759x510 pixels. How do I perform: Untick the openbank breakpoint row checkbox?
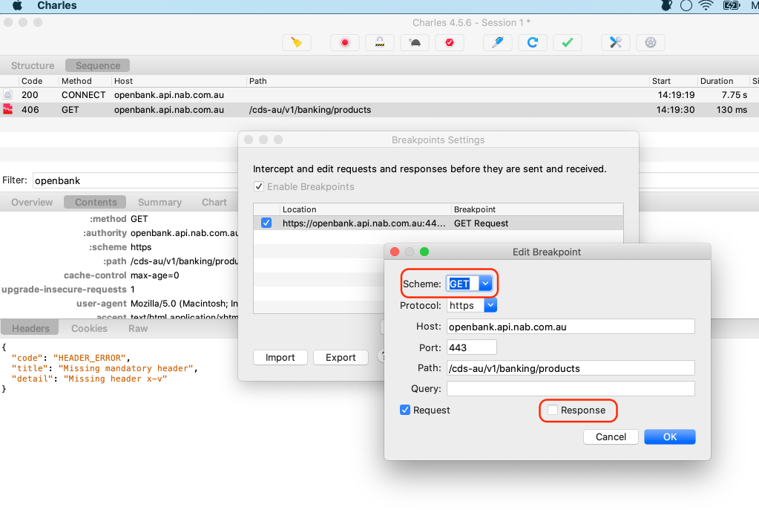pyautogui.click(x=266, y=223)
